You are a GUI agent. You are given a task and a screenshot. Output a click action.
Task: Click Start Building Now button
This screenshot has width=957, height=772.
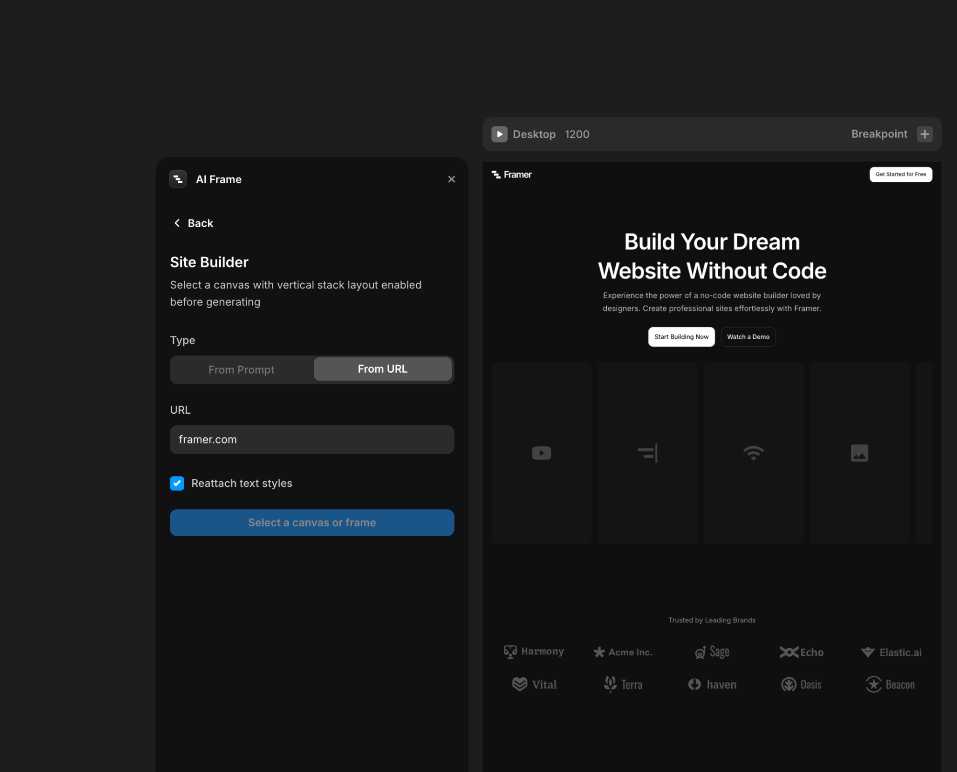point(681,337)
